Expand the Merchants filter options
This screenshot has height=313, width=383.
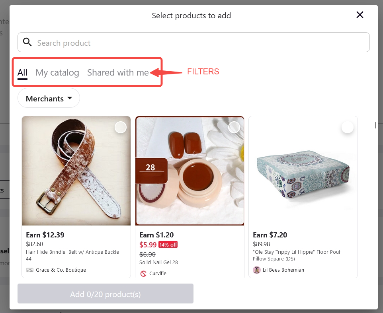49,98
